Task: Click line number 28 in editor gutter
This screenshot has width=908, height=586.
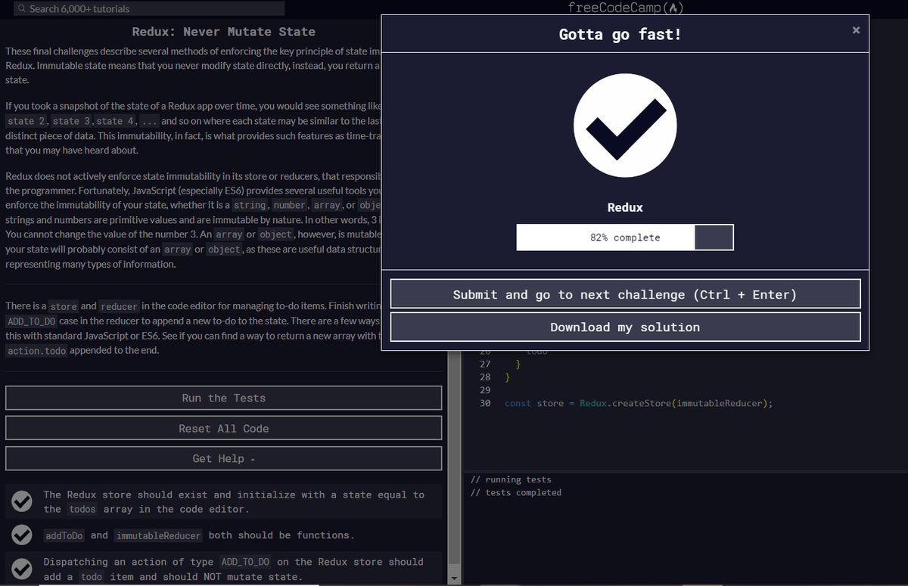Action: [x=485, y=377]
